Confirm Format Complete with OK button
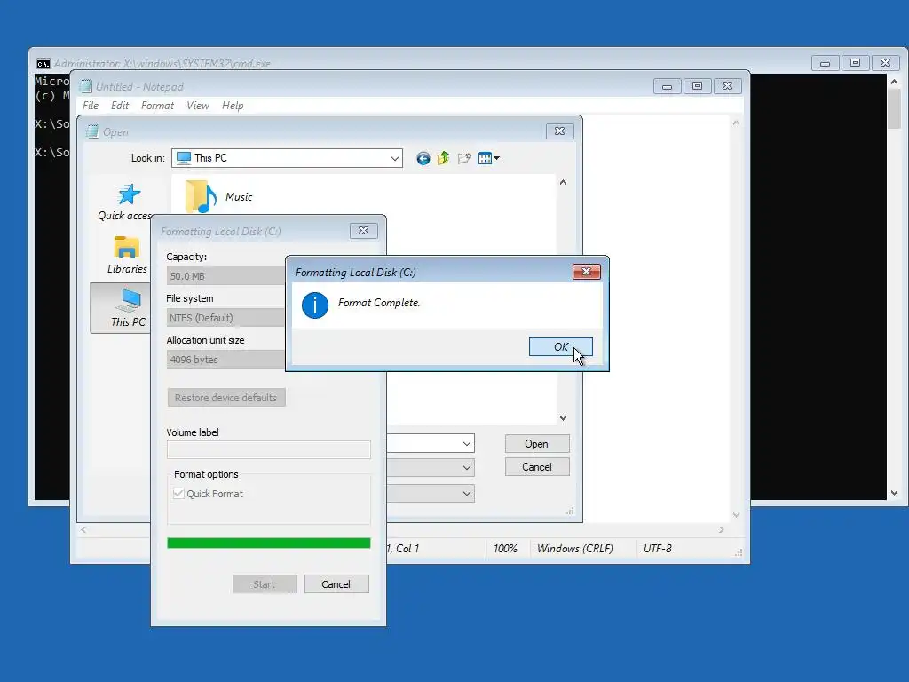The height and width of the screenshot is (682, 909). tap(561, 347)
